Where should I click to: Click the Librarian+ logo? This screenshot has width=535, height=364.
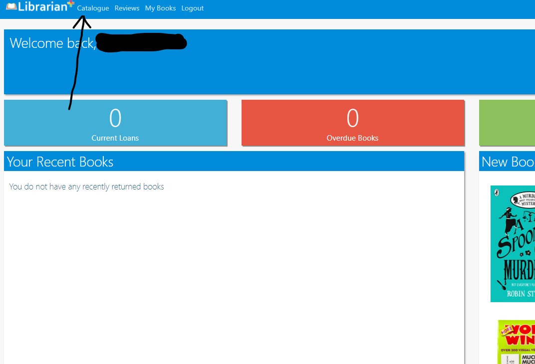[x=40, y=6]
